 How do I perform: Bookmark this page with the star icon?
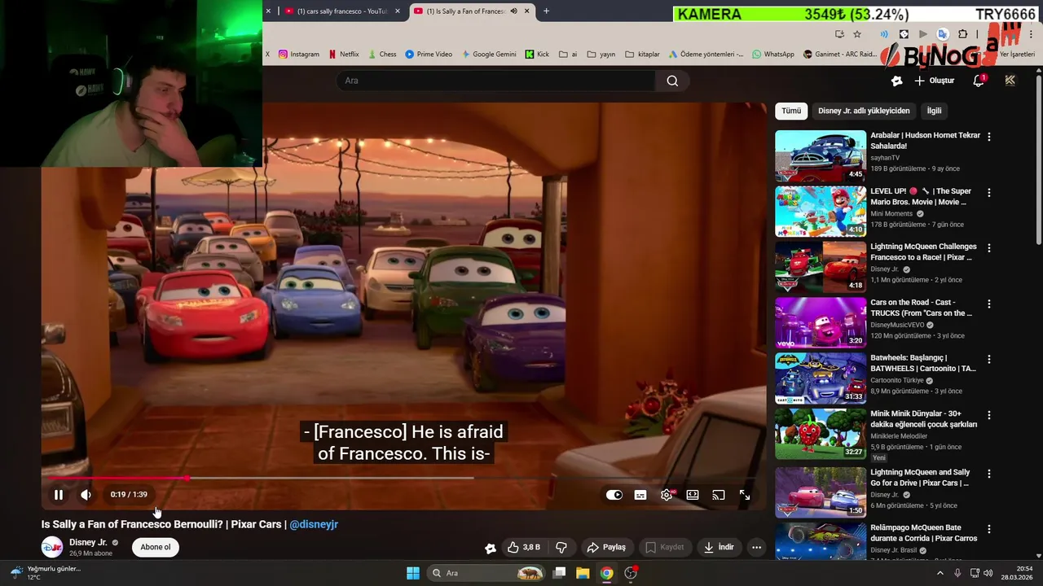tap(857, 34)
